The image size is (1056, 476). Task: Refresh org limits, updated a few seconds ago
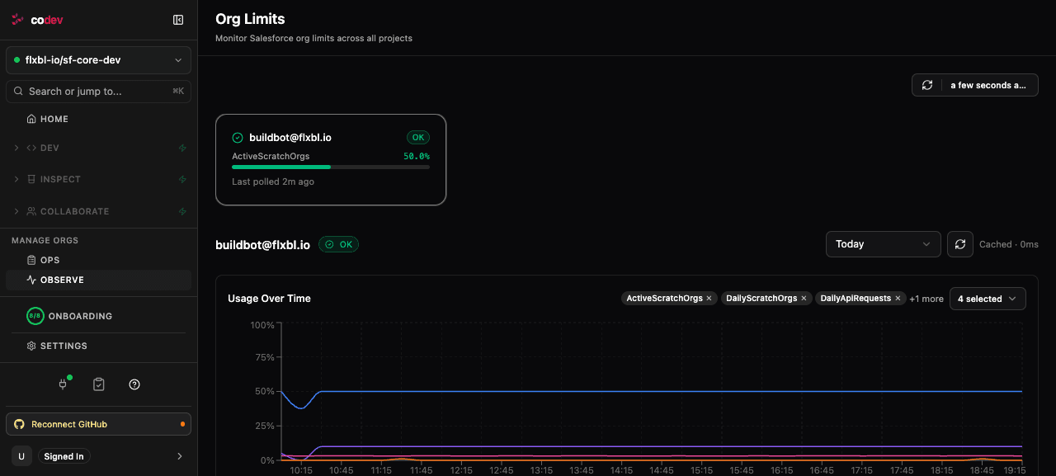(x=974, y=85)
